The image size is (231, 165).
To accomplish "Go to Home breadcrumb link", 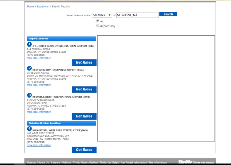I will (x=30, y=7).
